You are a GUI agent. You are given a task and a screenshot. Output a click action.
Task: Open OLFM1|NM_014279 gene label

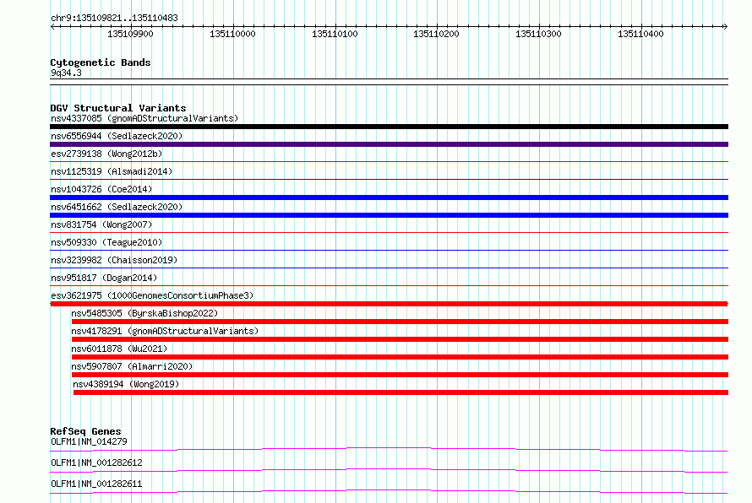pos(89,441)
